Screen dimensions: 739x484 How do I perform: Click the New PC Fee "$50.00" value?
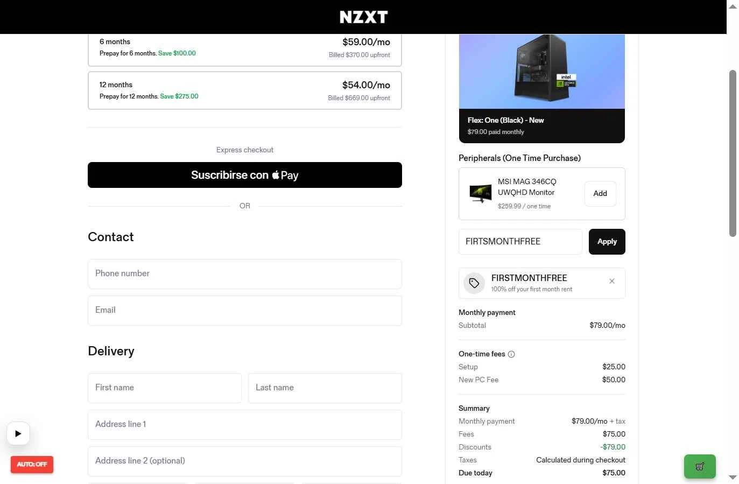pos(614,380)
